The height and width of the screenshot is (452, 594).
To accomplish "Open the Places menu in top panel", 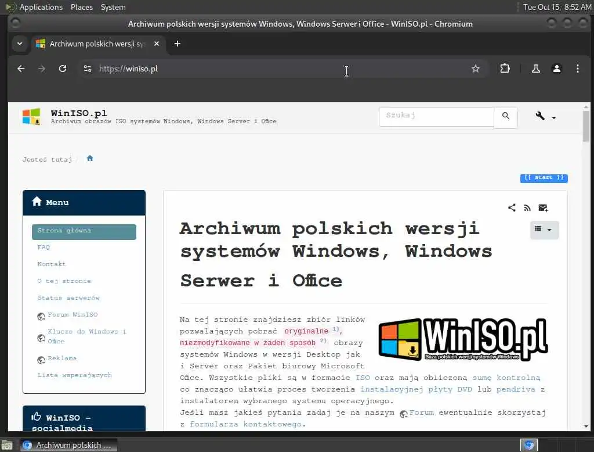I will pos(81,7).
